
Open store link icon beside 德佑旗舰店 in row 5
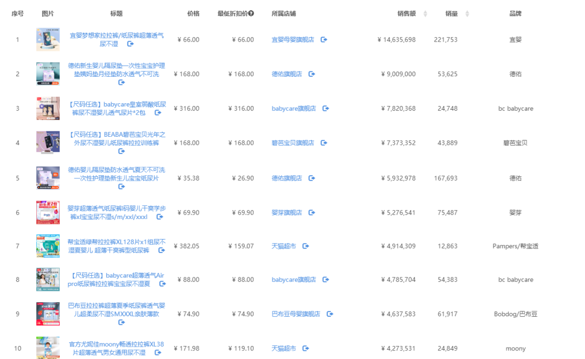click(312, 178)
